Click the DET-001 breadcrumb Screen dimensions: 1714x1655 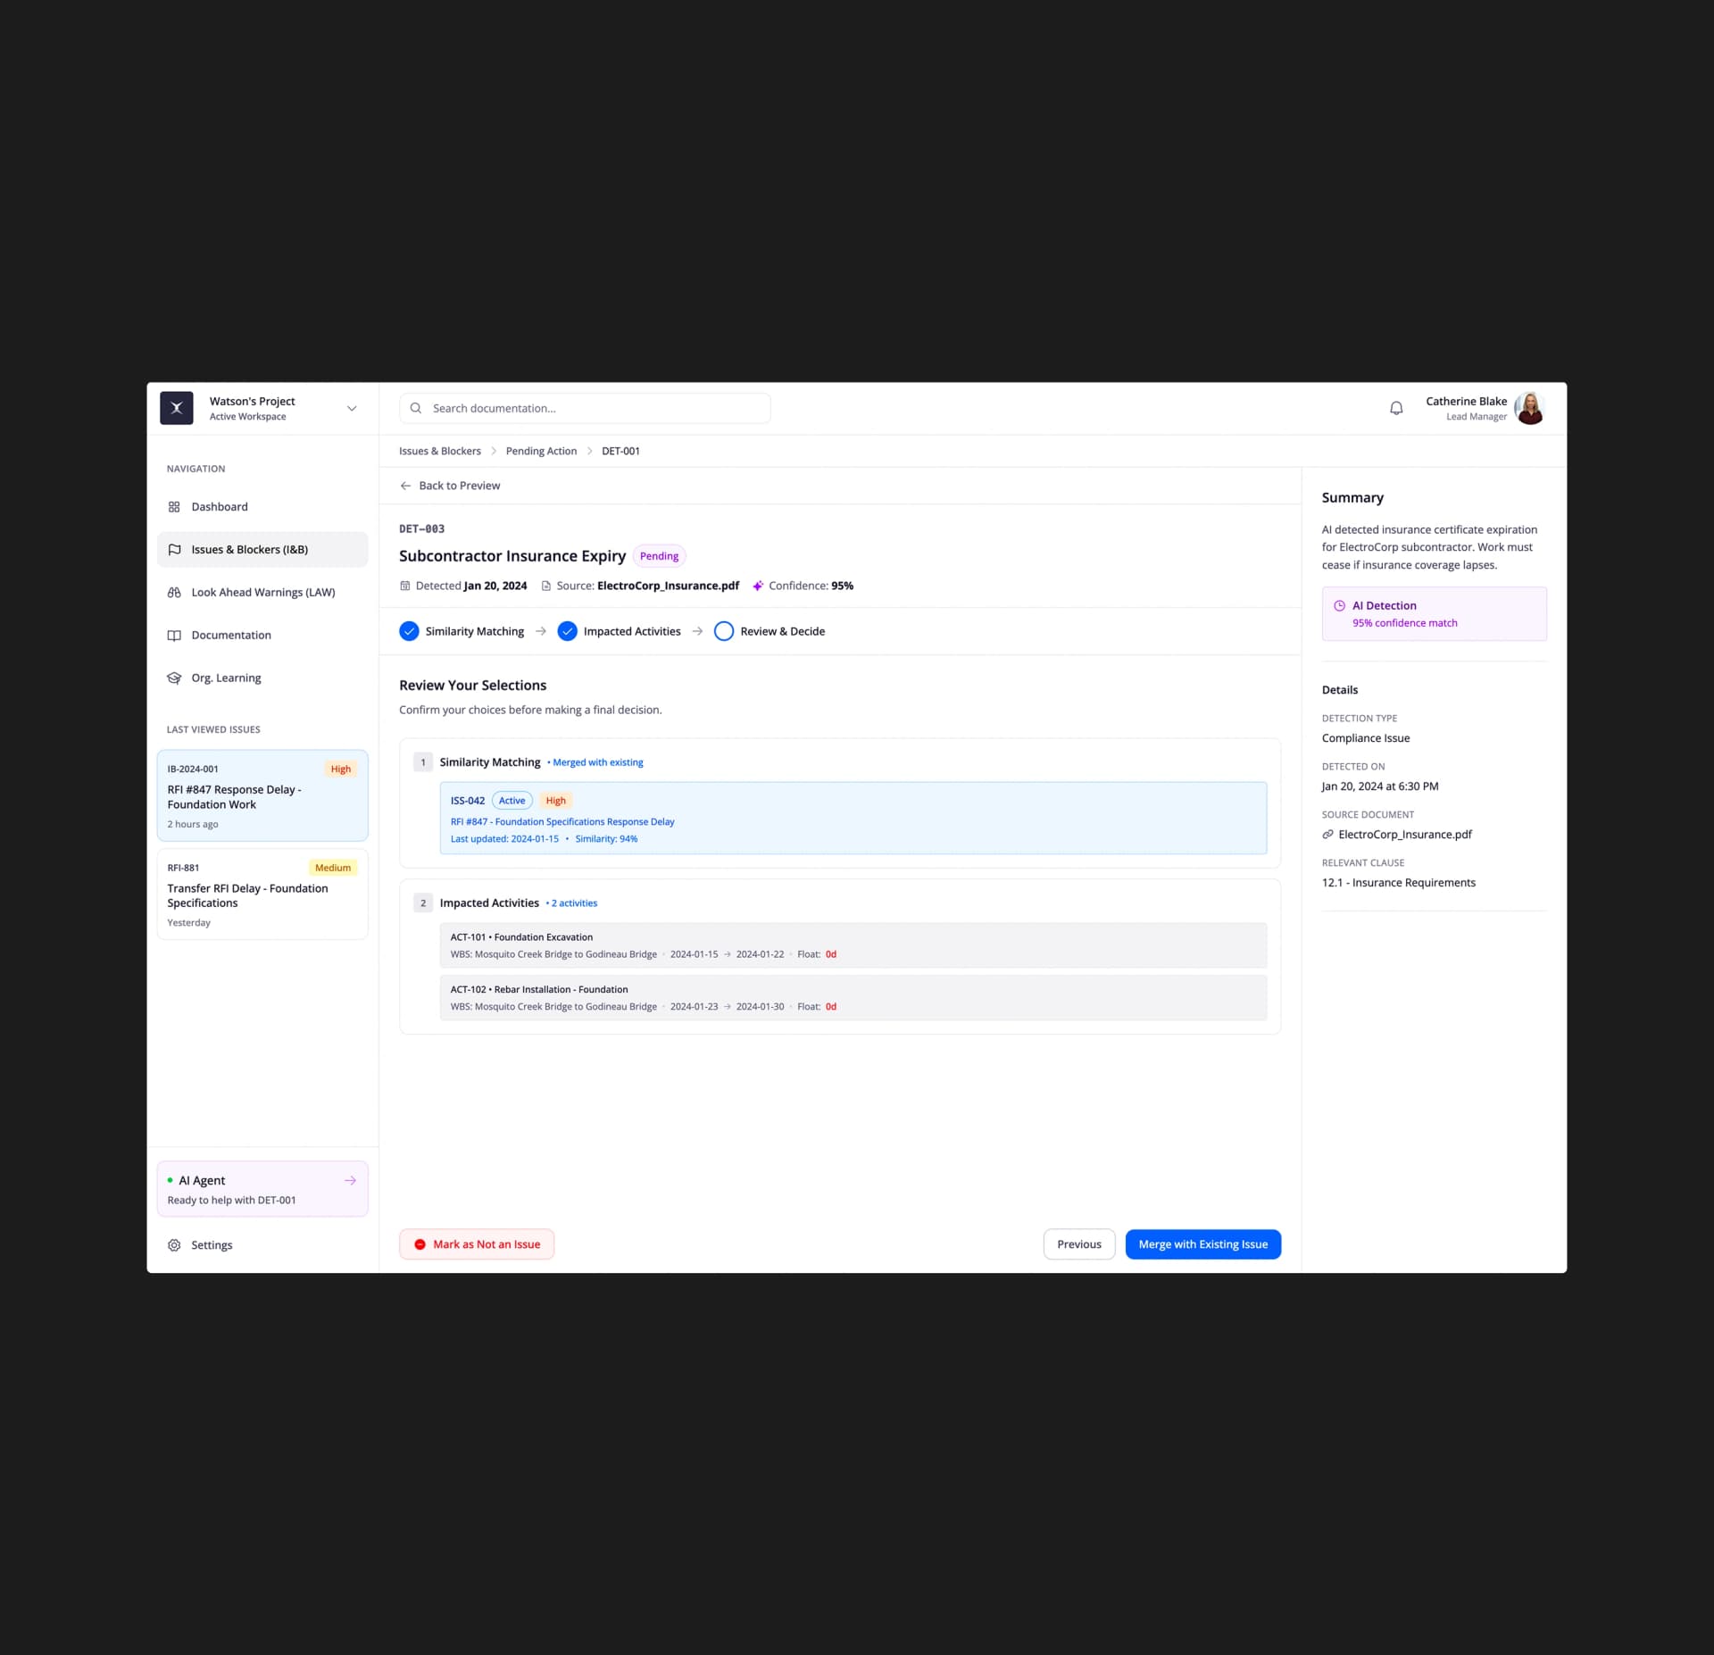point(620,451)
